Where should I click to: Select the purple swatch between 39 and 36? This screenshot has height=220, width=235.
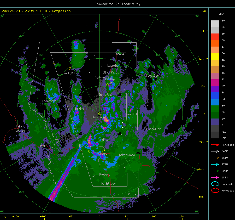(x=215, y=89)
